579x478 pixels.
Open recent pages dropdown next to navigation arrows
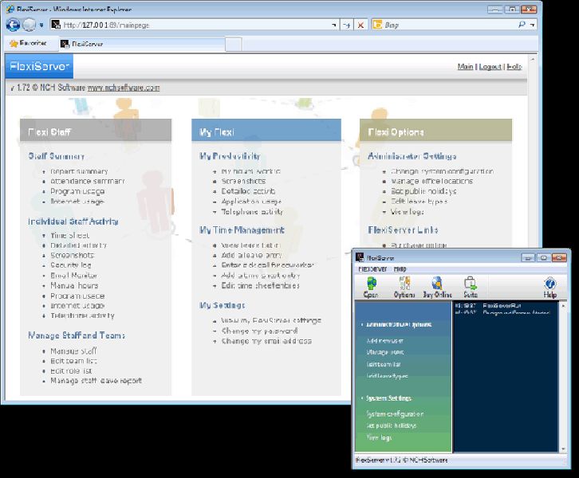point(41,25)
